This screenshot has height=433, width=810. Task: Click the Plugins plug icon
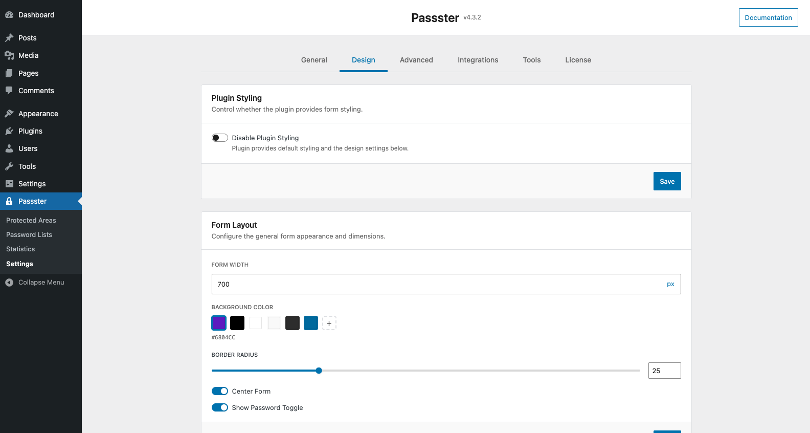(9, 131)
